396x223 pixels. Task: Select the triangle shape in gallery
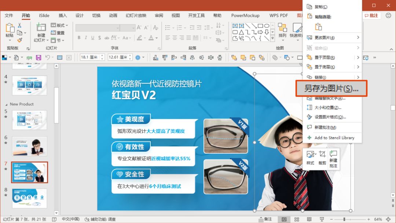coord(241,32)
